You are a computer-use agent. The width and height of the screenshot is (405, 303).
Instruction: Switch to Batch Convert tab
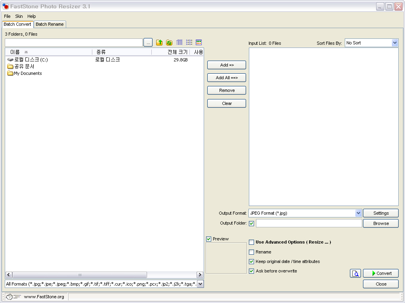17,24
